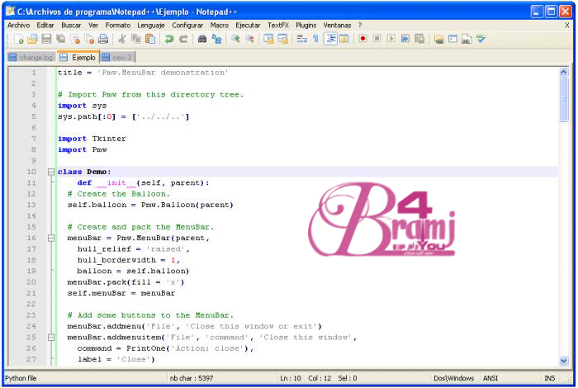The image size is (578, 388).
Task: Open the Buscar menu
Action: pos(71,25)
